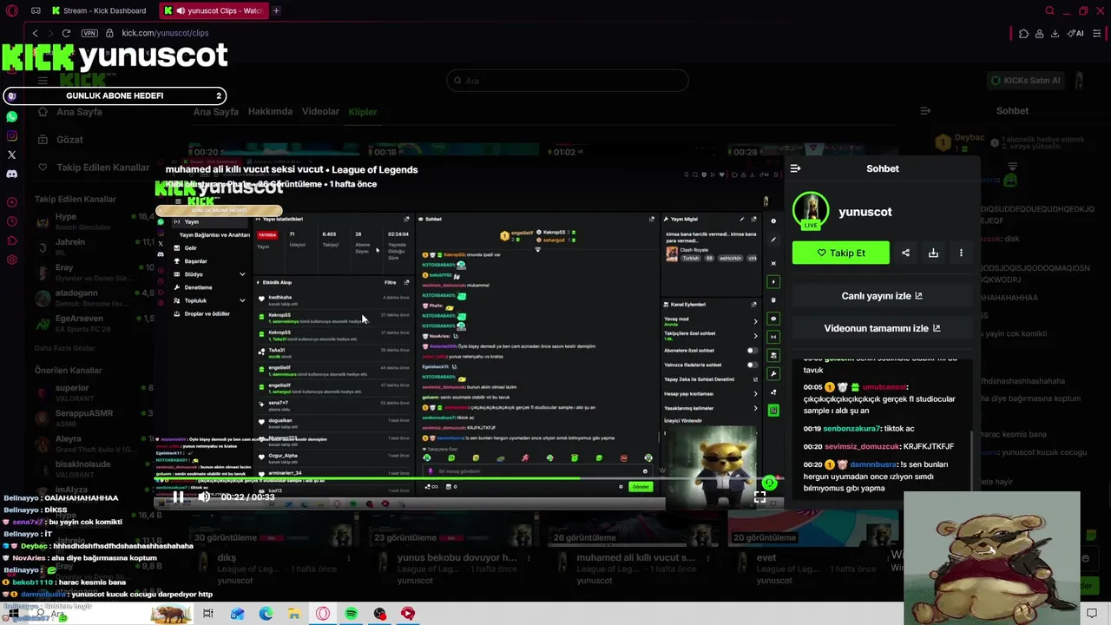Open a new browser tab
Image resolution: width=1111 pixels, height=625 pixels.
[276, 10]
